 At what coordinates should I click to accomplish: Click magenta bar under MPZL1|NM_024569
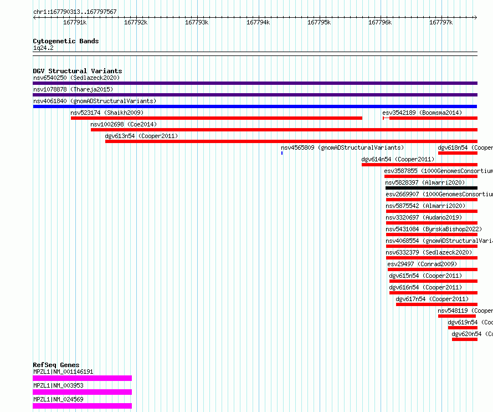83,406
